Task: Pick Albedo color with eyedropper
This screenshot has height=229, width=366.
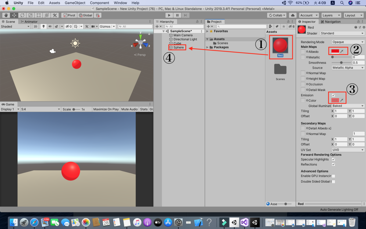Action: [x=342, y=52]
